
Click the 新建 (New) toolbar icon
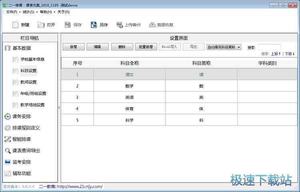point(15,25)
